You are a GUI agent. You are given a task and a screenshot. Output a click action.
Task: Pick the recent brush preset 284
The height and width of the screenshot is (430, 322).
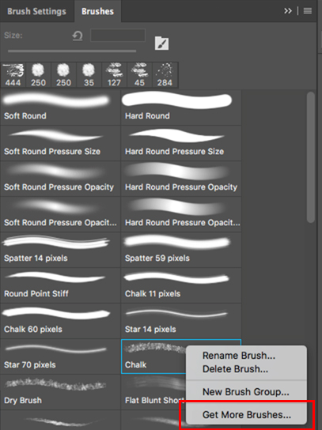point(165,75)
